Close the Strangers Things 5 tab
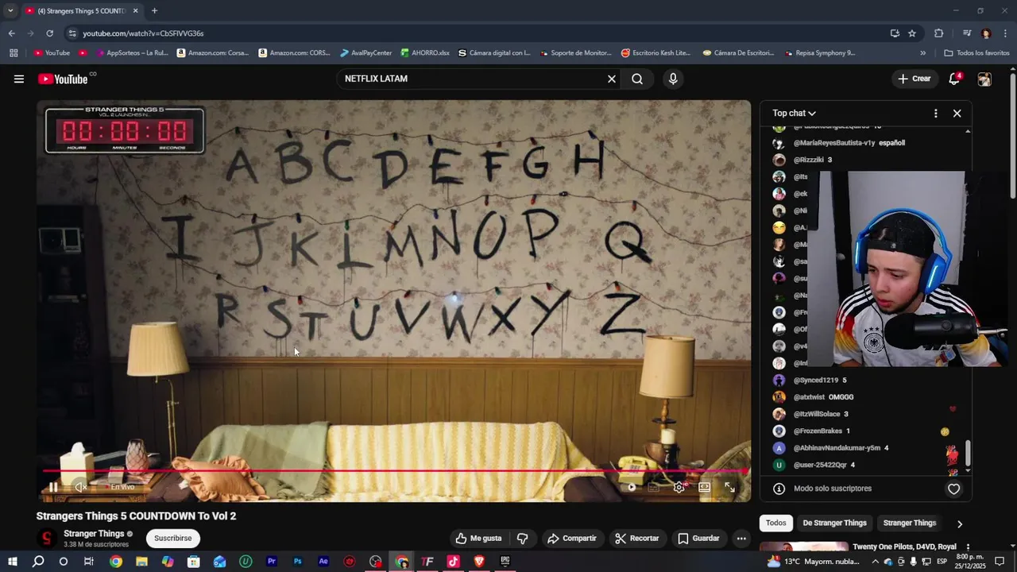This screenshot has height=572, width=1017. pyautogui.click(x=135, y=11)
